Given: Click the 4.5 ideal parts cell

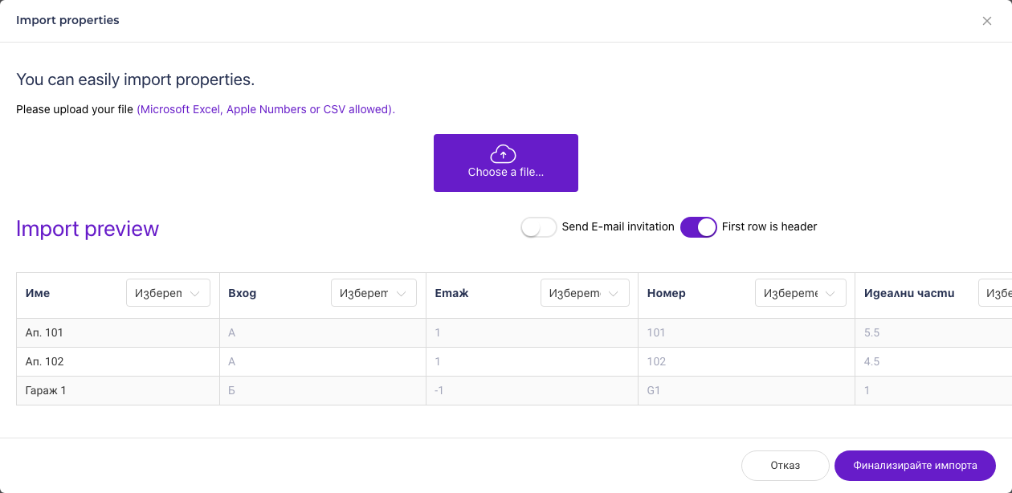Looking at the screenshot, I should pos(933,361).
